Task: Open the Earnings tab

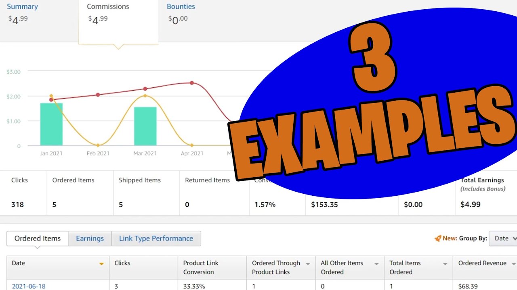Action: [90, 238]
